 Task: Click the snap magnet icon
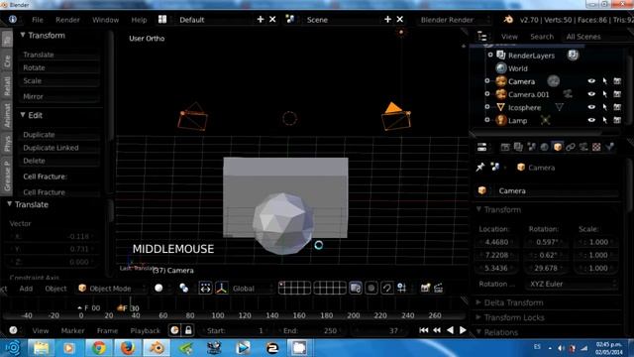387,288
